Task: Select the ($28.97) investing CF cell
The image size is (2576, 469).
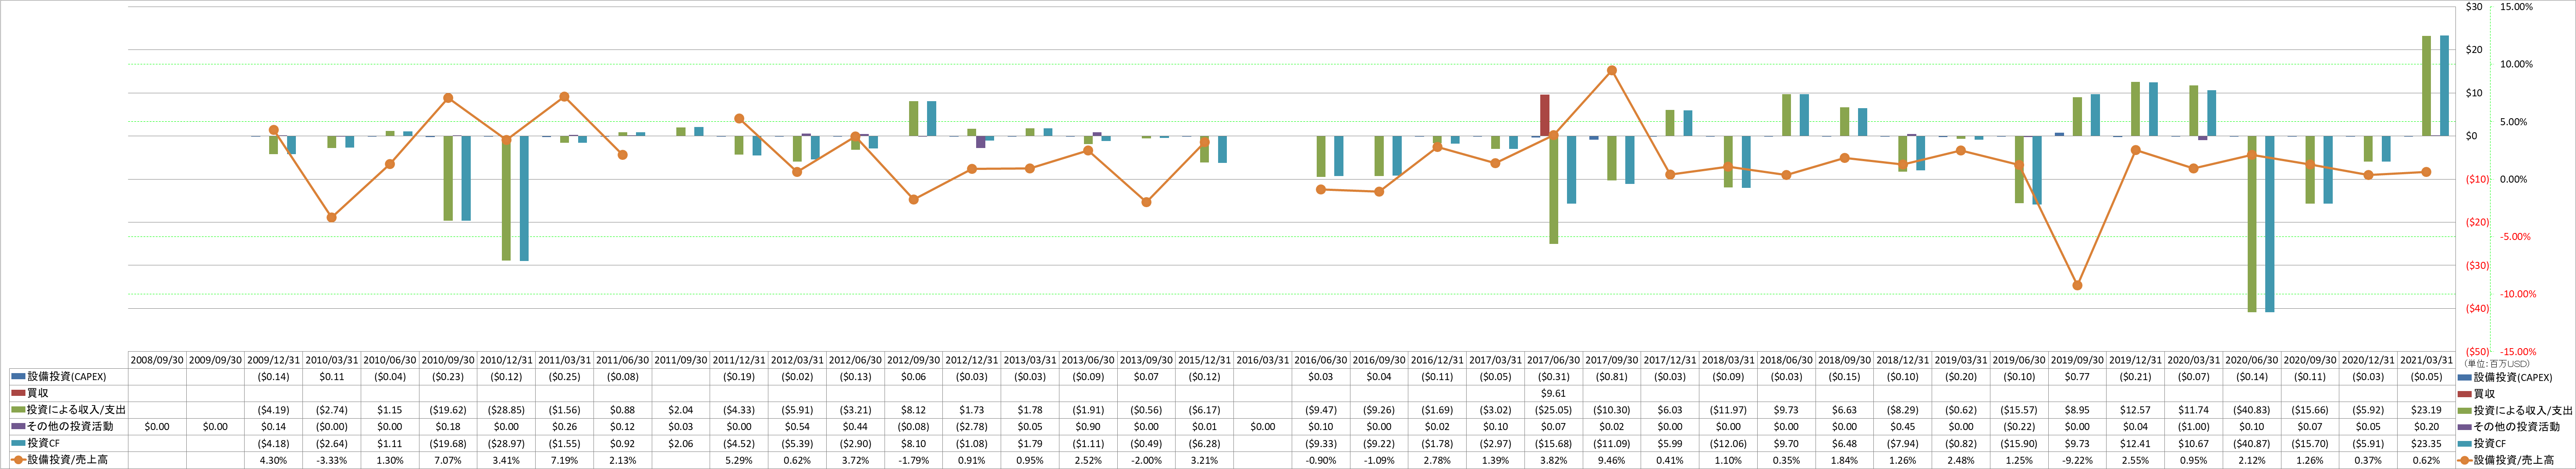Action: 506,443
